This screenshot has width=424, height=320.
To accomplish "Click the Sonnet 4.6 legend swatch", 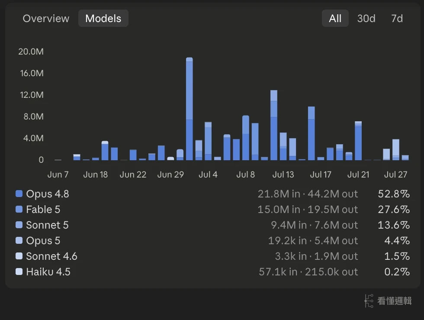I will (x=19, y=256).
